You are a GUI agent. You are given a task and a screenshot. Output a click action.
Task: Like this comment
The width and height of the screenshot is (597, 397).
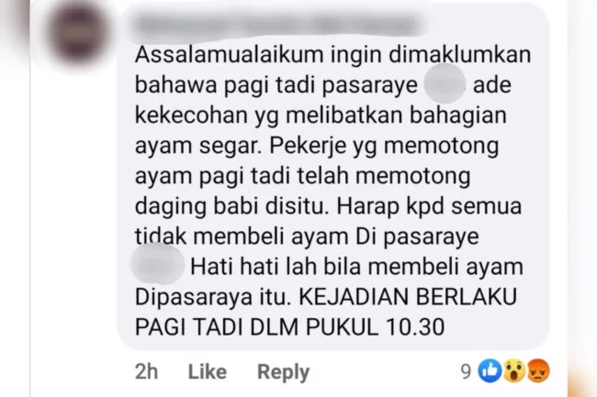208,371
